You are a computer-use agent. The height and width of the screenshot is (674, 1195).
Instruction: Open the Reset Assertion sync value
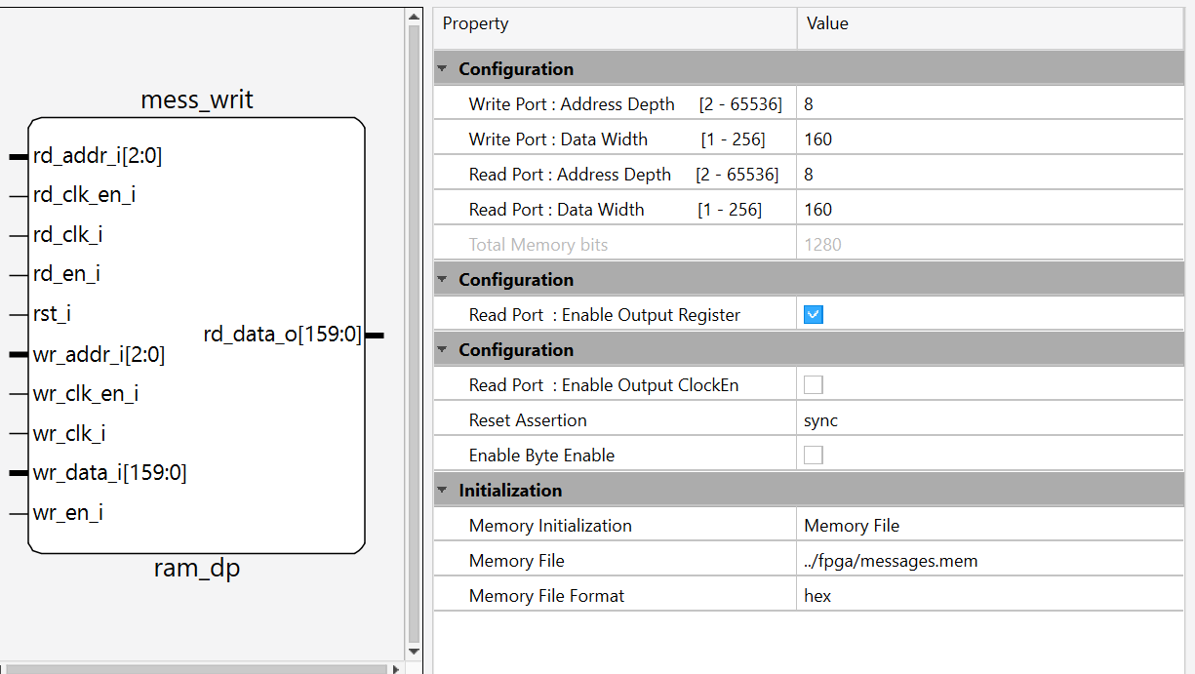989,420
